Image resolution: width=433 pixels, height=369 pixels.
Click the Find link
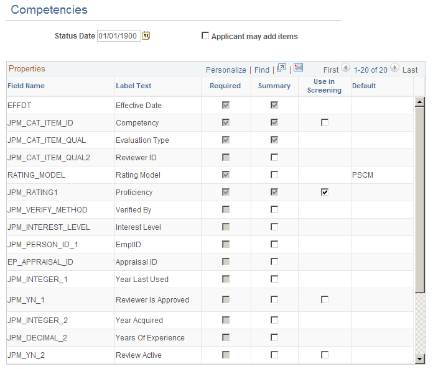click(262, 70)
